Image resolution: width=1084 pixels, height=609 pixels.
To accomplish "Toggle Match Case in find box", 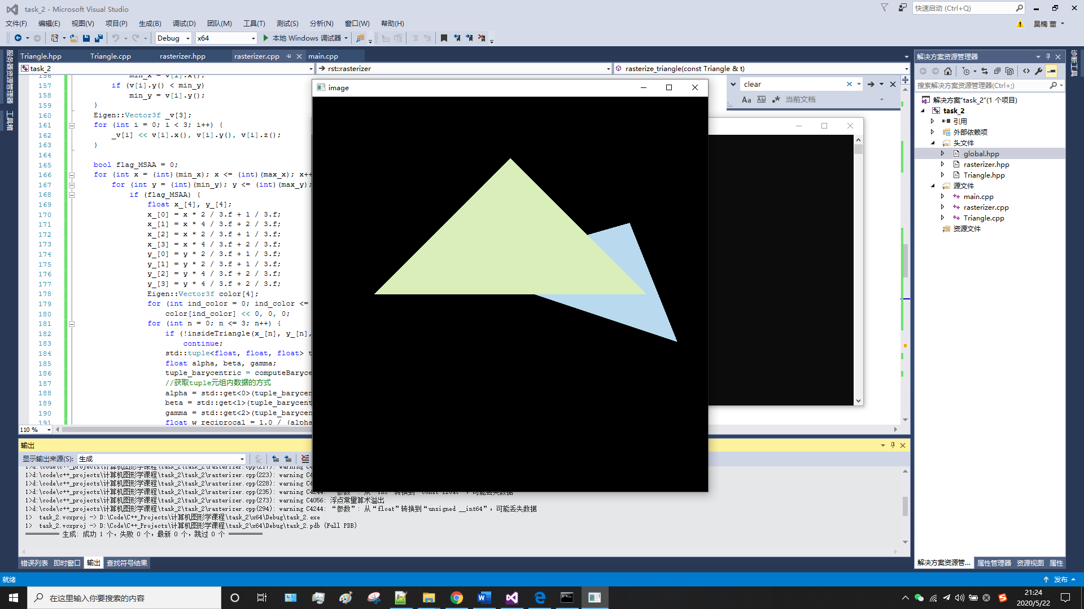I will [x=746, y=99].
